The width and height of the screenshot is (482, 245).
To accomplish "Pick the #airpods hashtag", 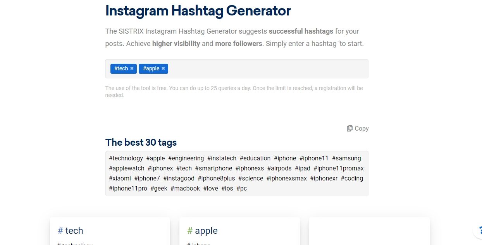I will coord(279,168).
